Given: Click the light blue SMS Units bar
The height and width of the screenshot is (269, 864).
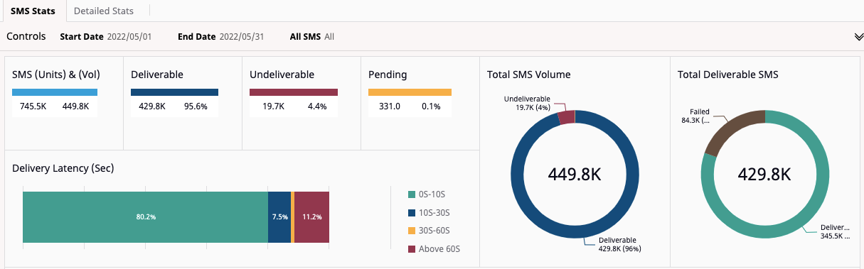Looking at the screenshot, I should (x=55, y=92).
